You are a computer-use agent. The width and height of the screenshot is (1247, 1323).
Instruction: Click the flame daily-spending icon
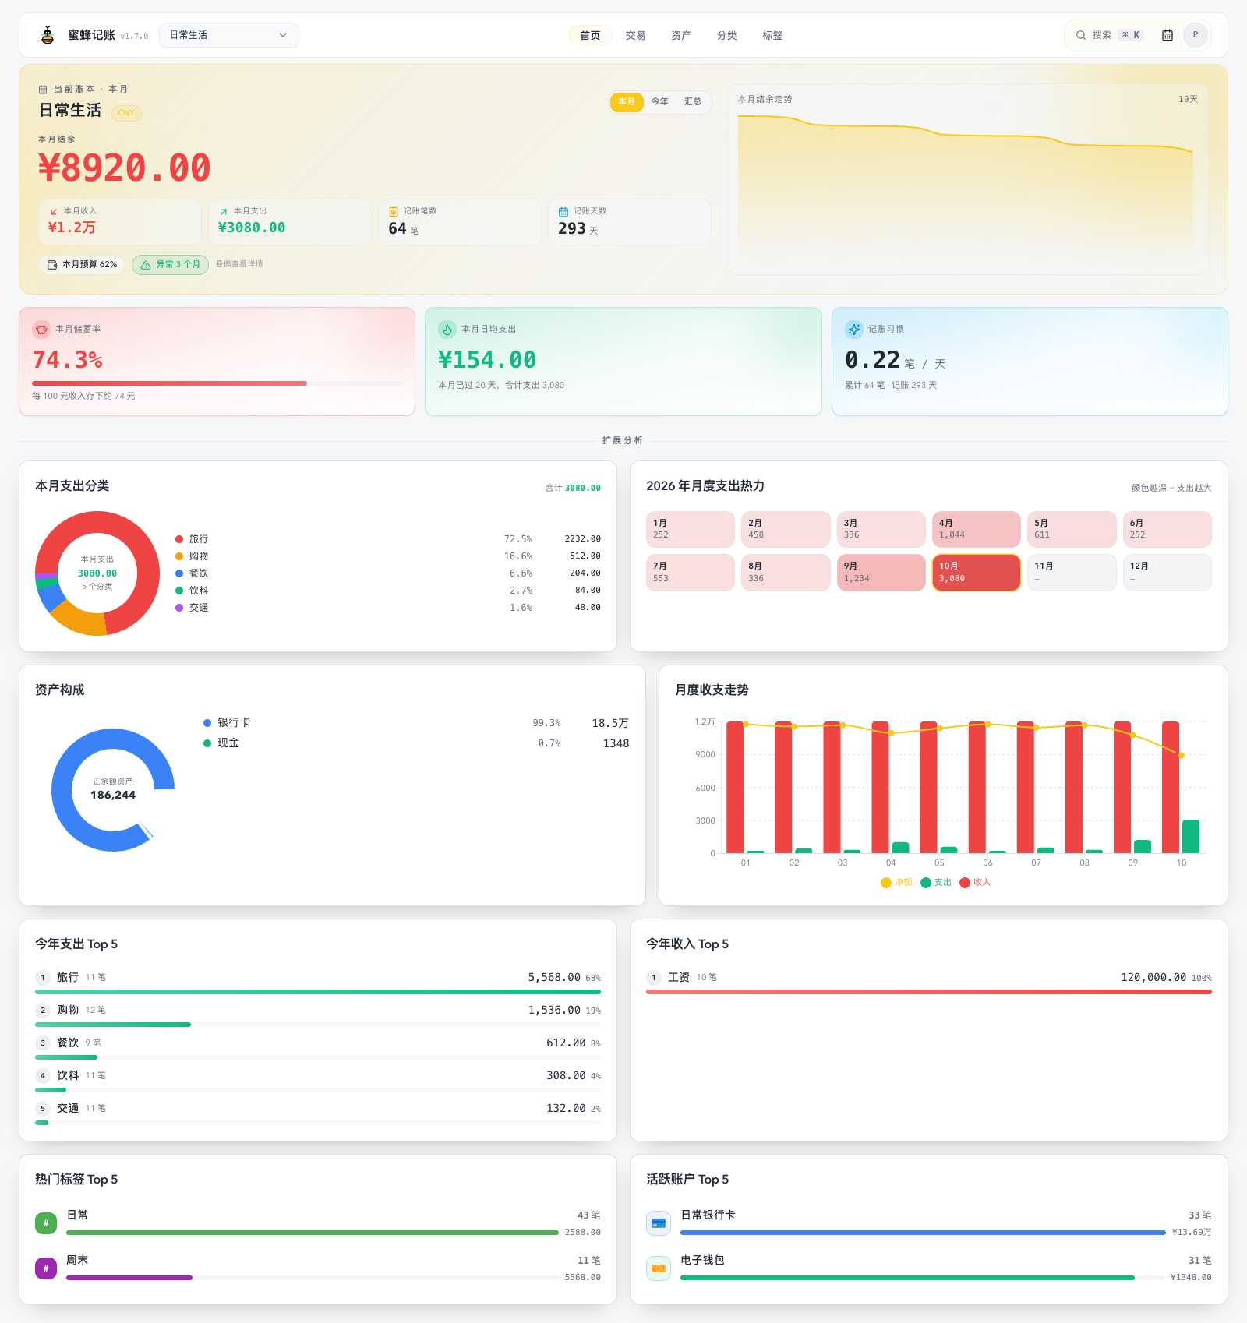(x=447, y=330)
